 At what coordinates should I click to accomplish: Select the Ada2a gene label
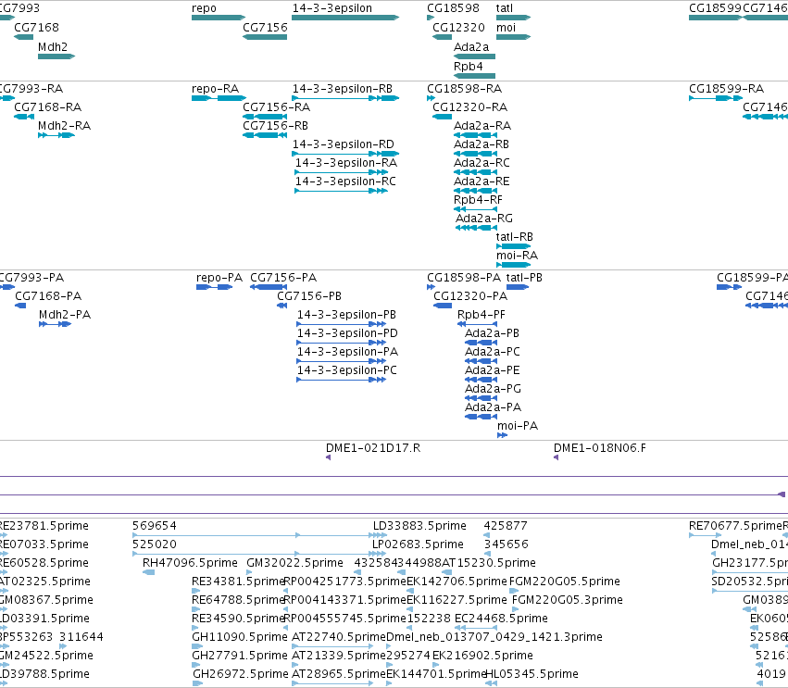[471, 46]
